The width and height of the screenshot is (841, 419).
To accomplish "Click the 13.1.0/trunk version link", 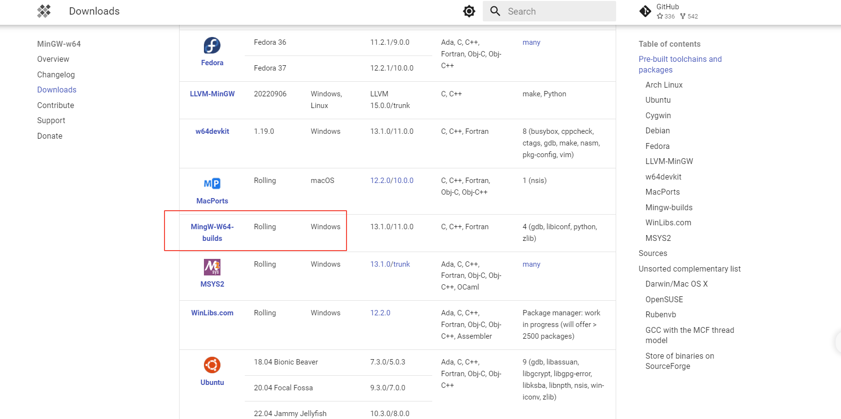I will 390,264.
